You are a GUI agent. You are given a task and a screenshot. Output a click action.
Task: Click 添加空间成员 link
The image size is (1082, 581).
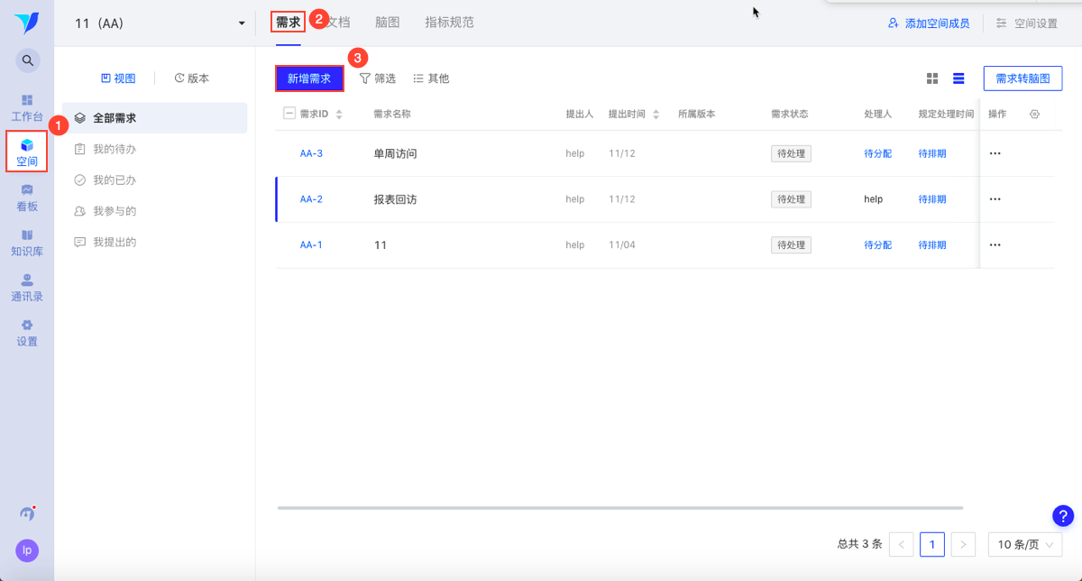click(929, 23)
